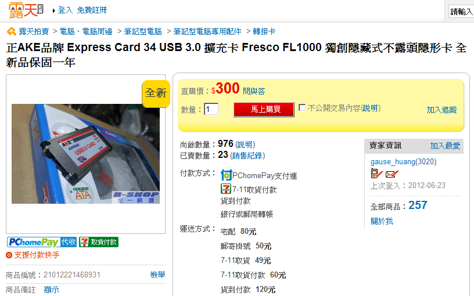Open 加入追蹤 link
Screen dimensions: 474x296
[x=441, y=110]
